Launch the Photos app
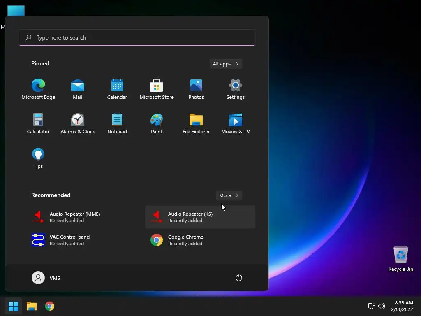Image resolution: width=421 pixels, height=316 pixels. [x=196, y=89]
